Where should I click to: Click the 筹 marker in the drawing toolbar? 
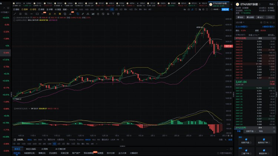tap(60, 14)
